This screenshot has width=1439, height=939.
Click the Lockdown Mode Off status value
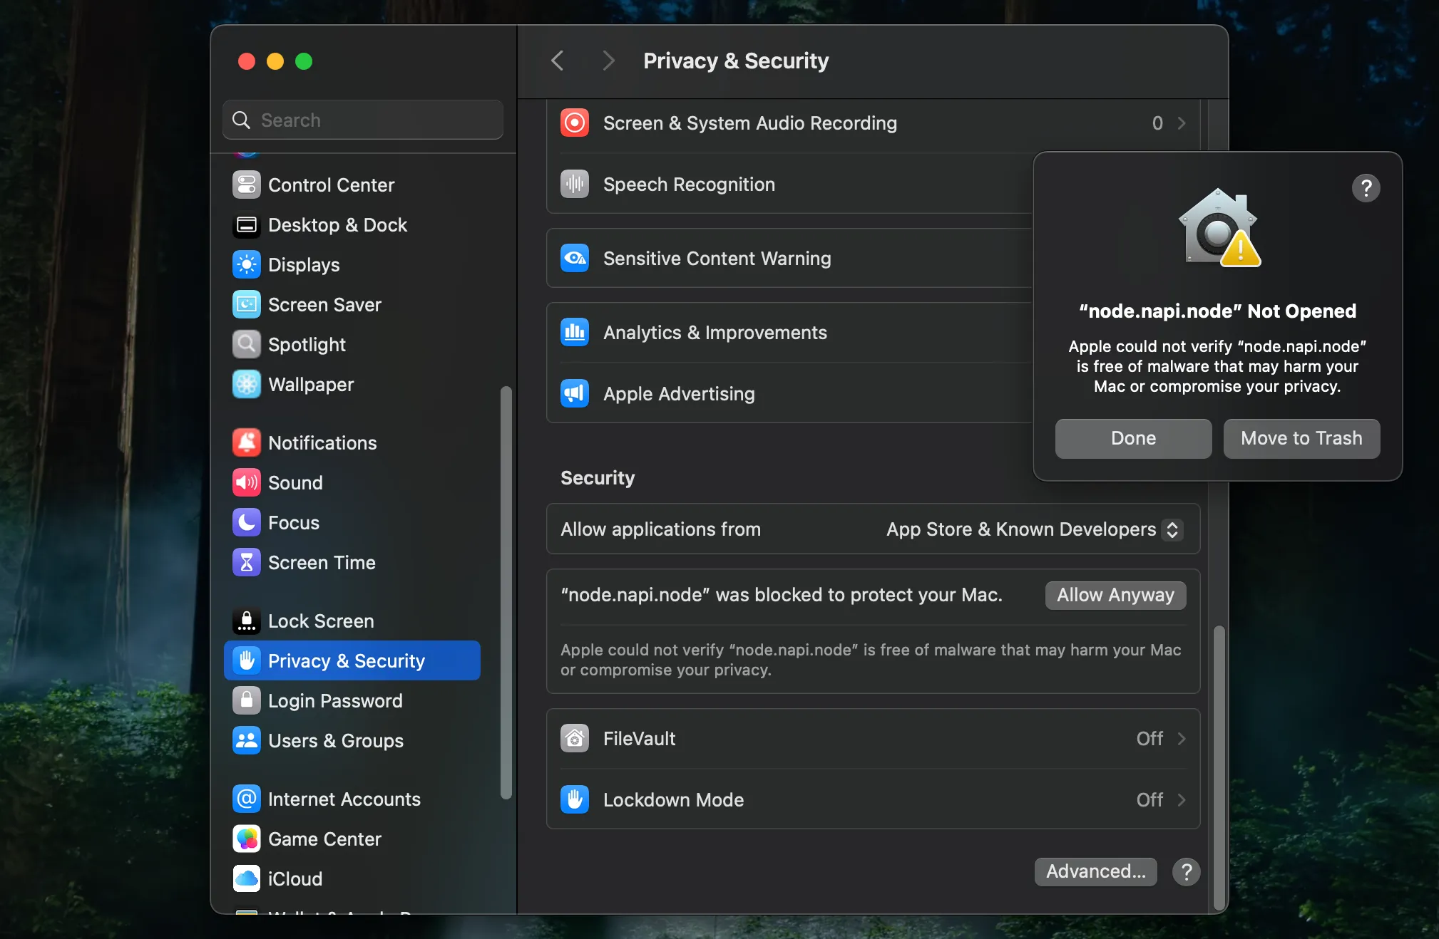coord(1149,800)
